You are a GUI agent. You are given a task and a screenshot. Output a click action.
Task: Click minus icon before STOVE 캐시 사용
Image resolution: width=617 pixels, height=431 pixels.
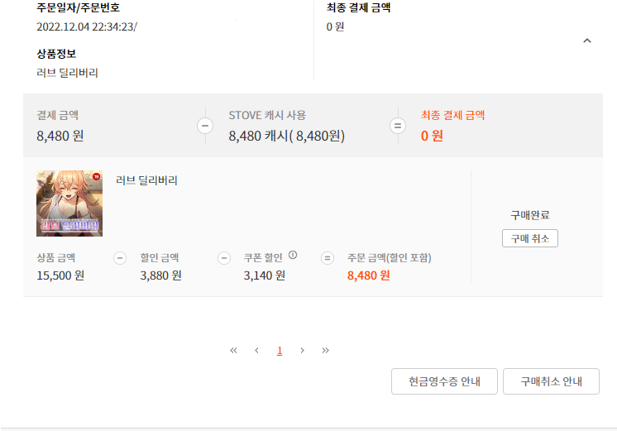pyautogui.click(x=207, y=126)
